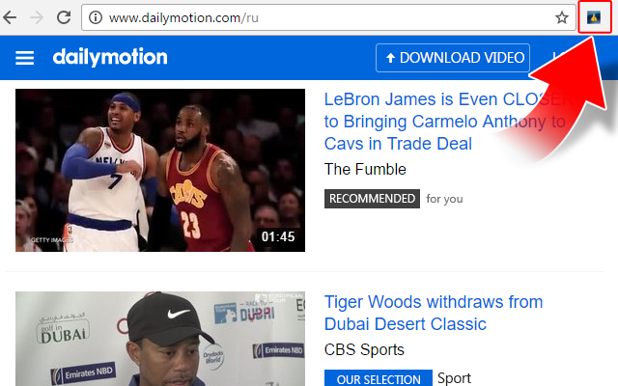Open the Sport category link
This screenshot has height=386, width=618.
(x=454, y=378)
